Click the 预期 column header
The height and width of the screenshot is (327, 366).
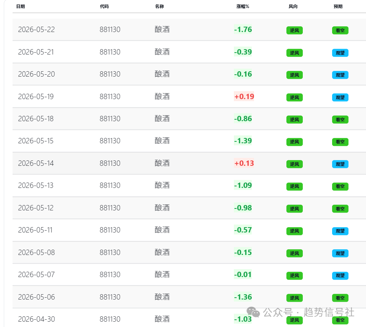338,6
